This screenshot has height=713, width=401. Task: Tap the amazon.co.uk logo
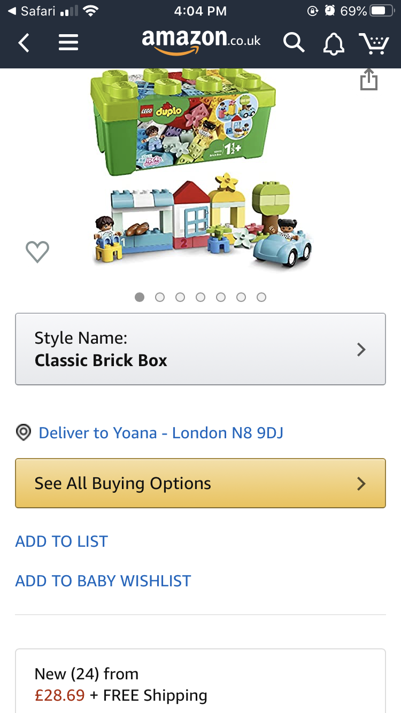coord(201,41)
